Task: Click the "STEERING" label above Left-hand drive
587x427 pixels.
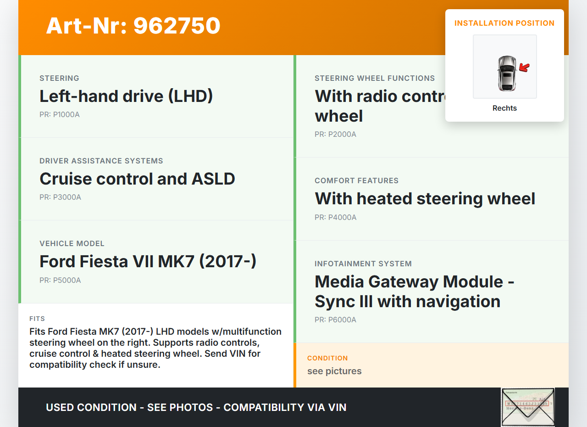Action: (x=59, y=78)
